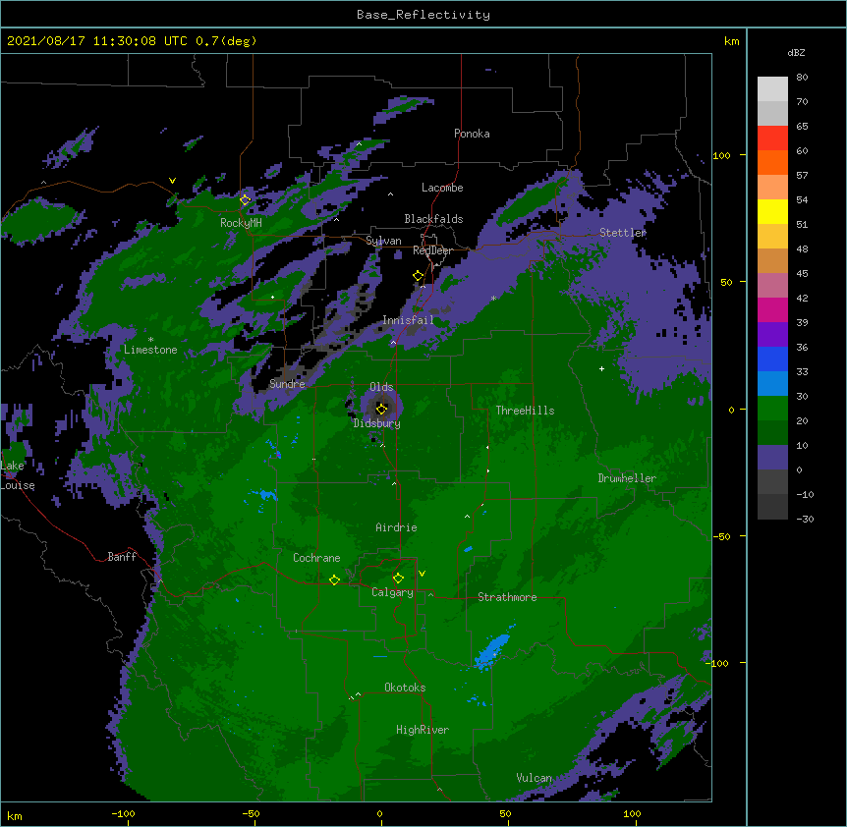Click the Cochrane city label

(316, 558)
